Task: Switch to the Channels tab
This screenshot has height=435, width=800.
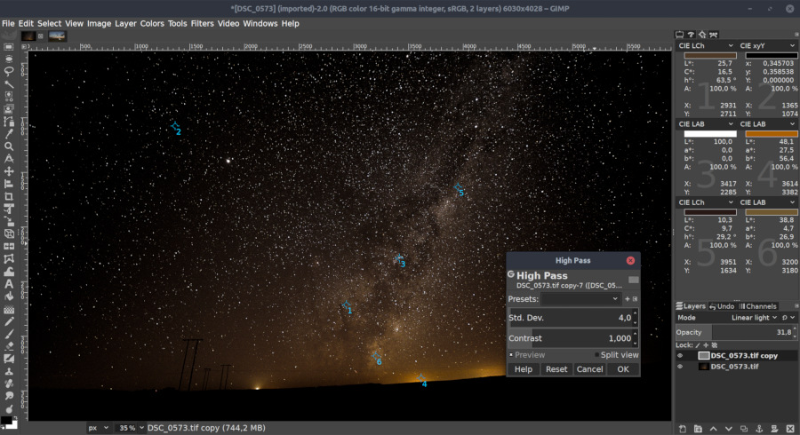Action: 758,306
